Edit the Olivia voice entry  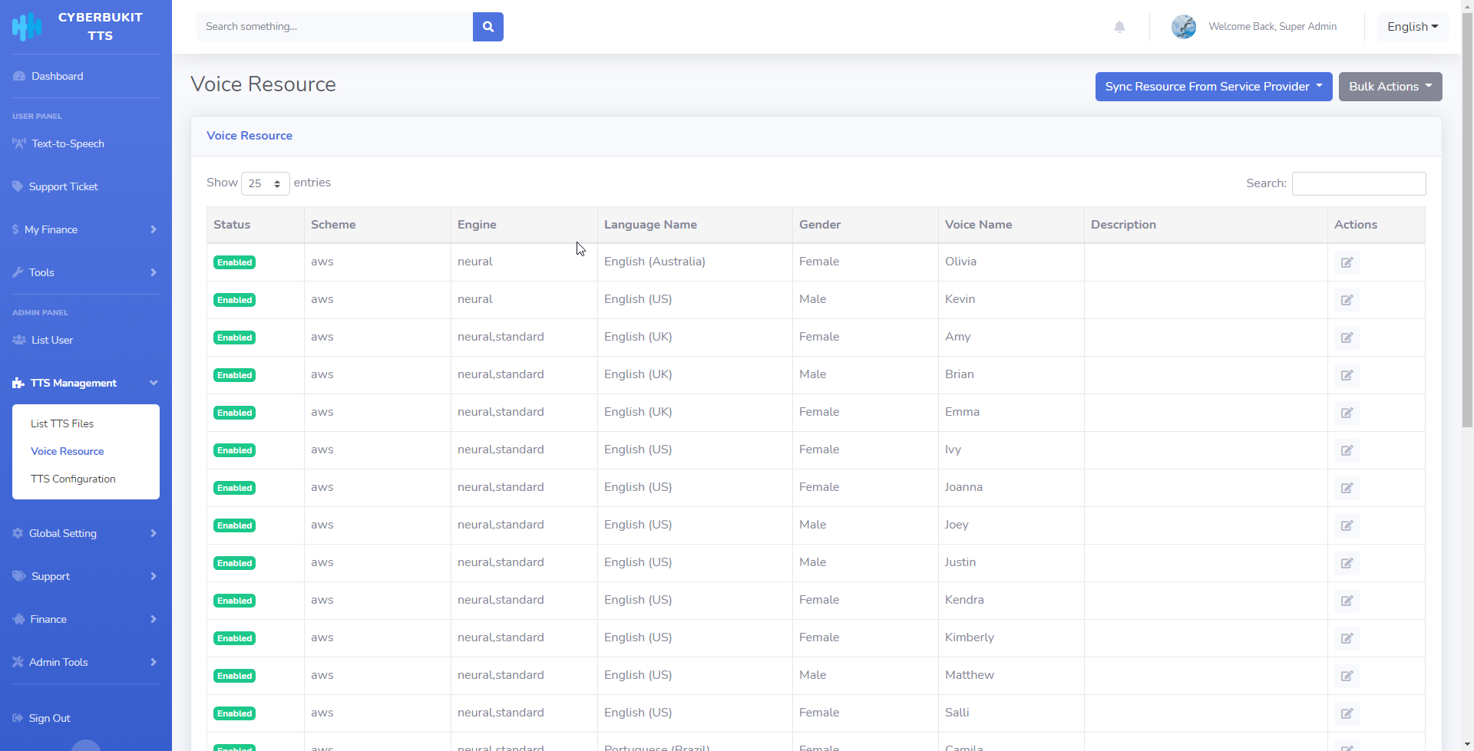click(1347, 262)
